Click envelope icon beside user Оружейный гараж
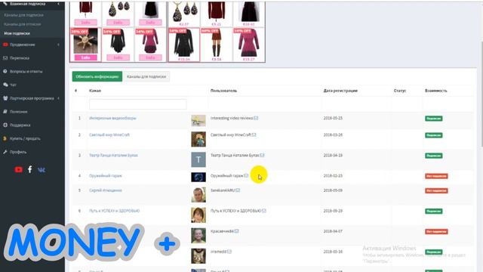This screenshot has height=272, width=483. [246, 176]
